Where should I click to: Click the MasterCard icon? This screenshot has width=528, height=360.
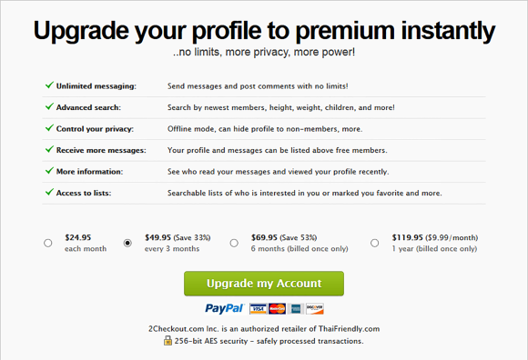tap(277, 308)
